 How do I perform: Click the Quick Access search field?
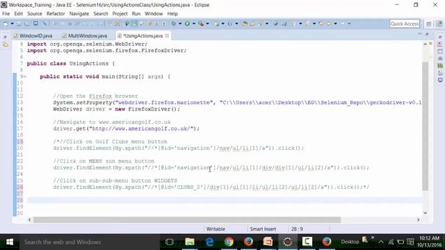pyautogui.click(x=405, y=24)
